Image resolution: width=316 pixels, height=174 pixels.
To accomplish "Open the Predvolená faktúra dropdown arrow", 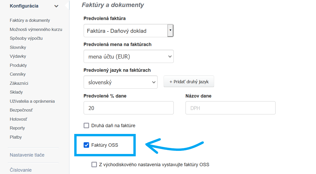I will pyautogui.click(x=170, y=30).
